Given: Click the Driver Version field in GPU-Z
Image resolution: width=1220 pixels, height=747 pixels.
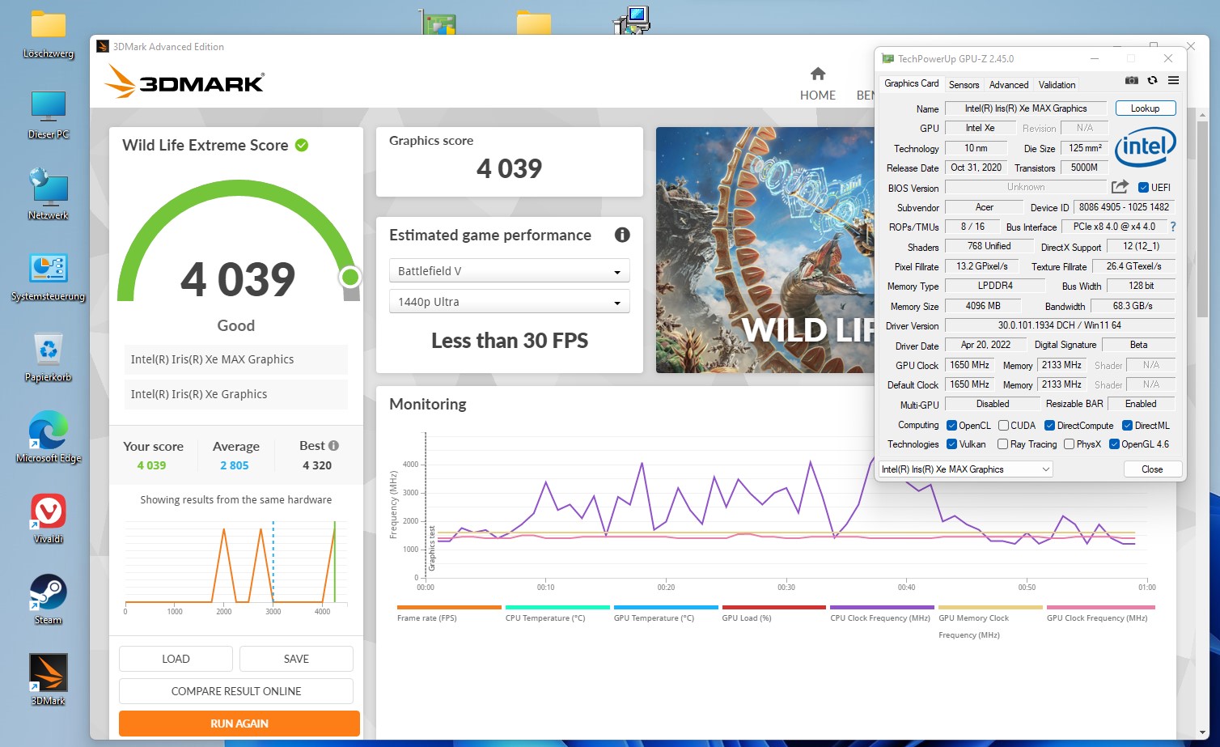Looking at the screenshot, I should coord(1059,325).
